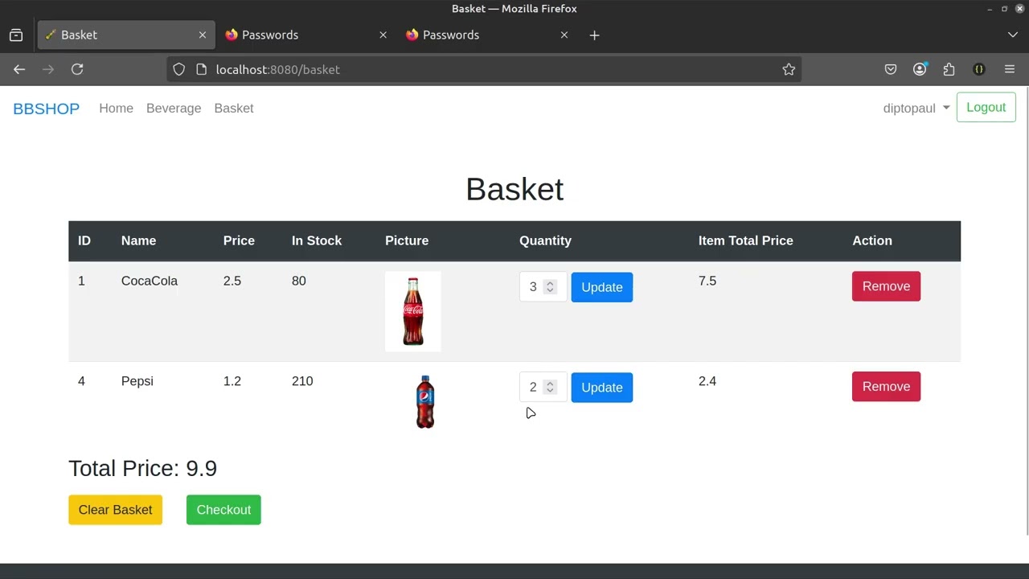Open Save to Pocket icon

[891, 70]
